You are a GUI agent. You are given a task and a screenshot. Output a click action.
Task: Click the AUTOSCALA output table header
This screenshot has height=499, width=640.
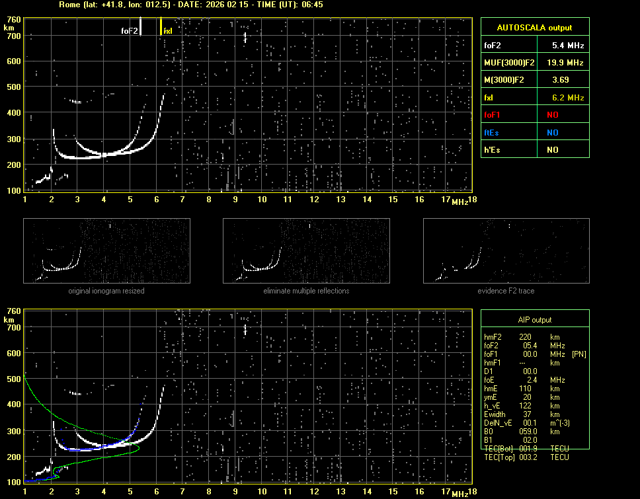(534, 27)
